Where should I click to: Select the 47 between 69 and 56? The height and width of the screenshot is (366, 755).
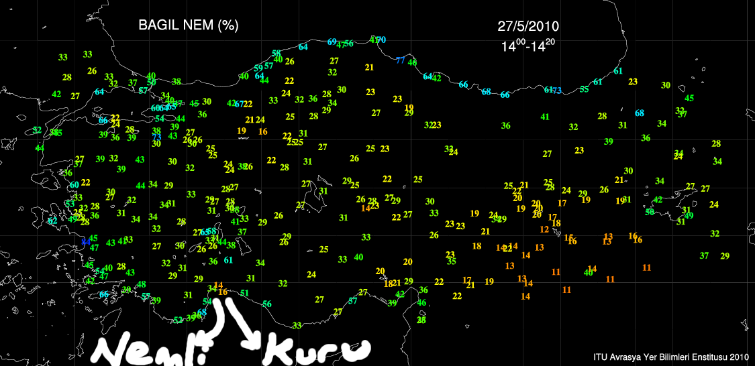[340, 45]
